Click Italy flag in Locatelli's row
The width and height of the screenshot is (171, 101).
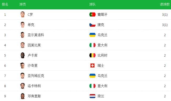tap(92, 86)
